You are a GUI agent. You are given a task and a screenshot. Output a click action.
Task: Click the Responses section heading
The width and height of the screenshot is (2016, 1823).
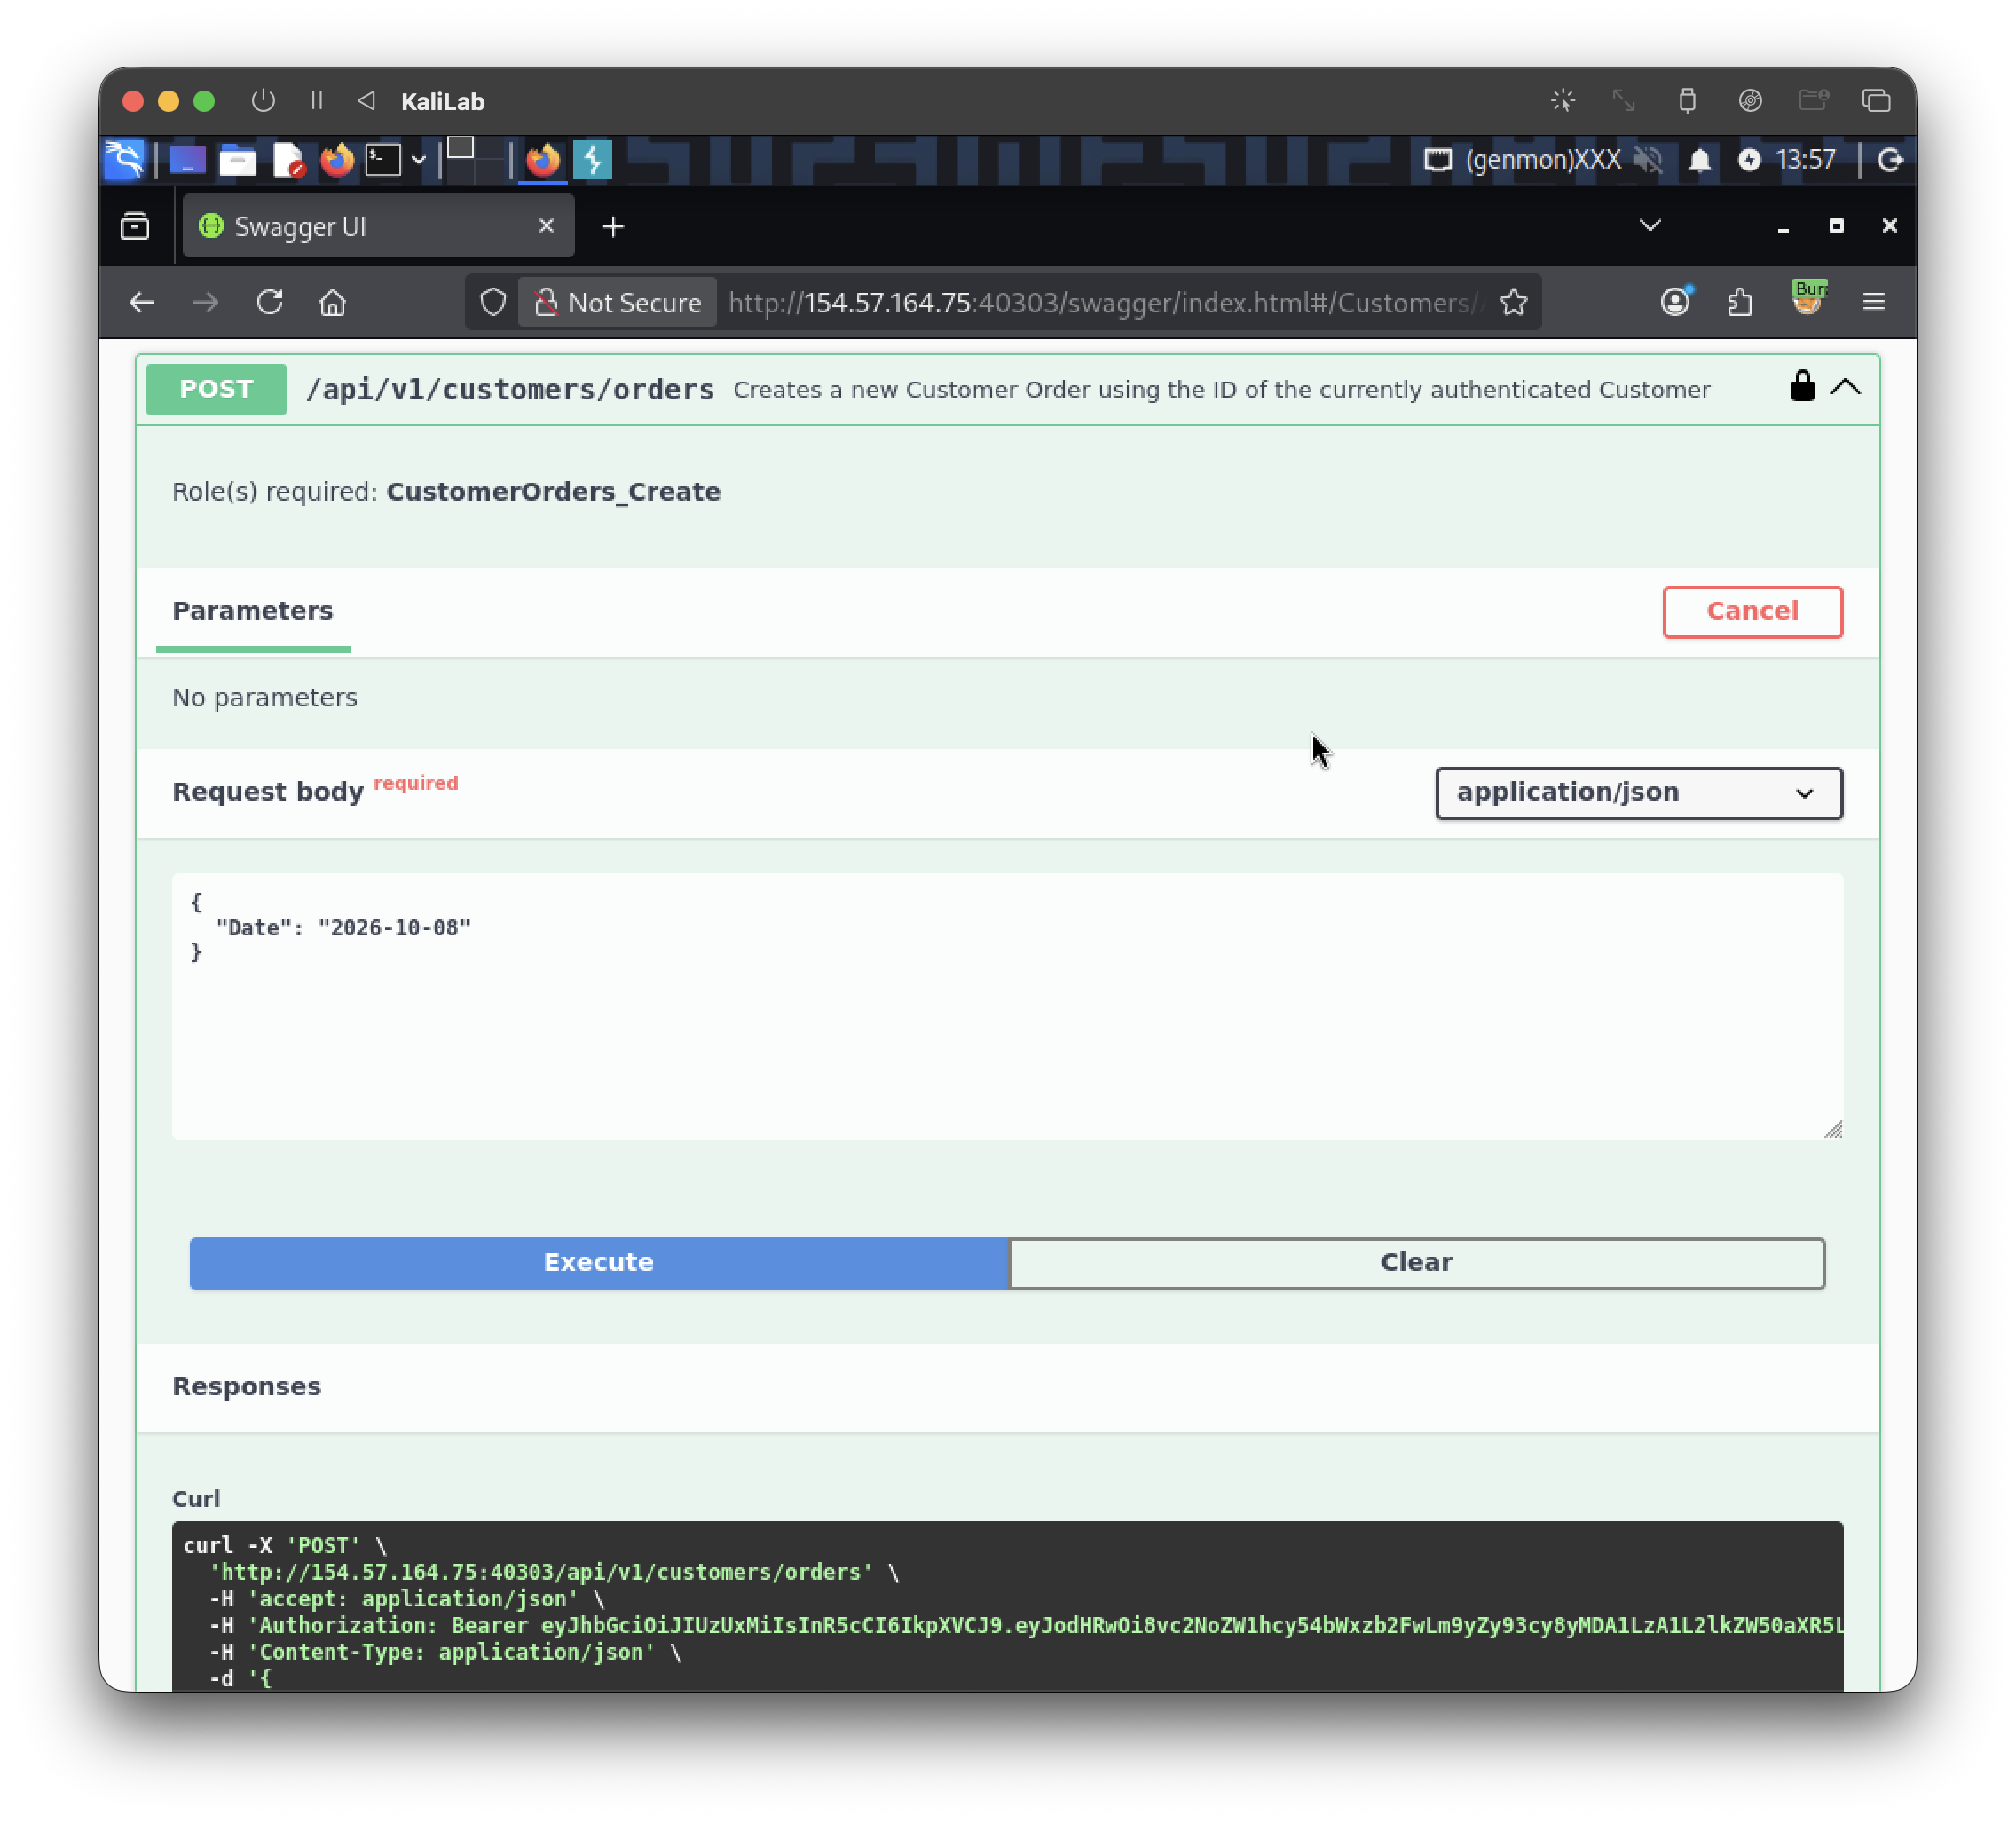click(247, 1387)
